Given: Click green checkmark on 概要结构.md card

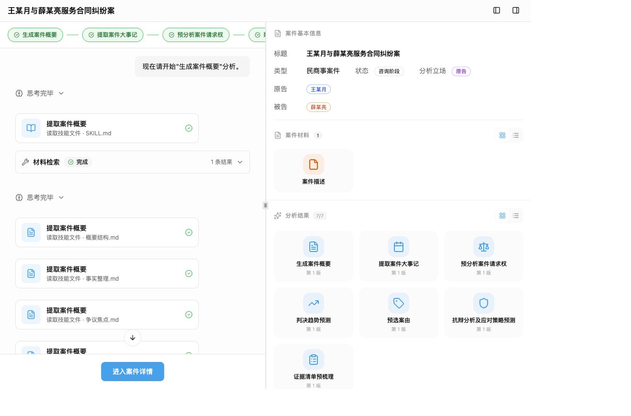Looking at the screenshot, I should point(189,232).
